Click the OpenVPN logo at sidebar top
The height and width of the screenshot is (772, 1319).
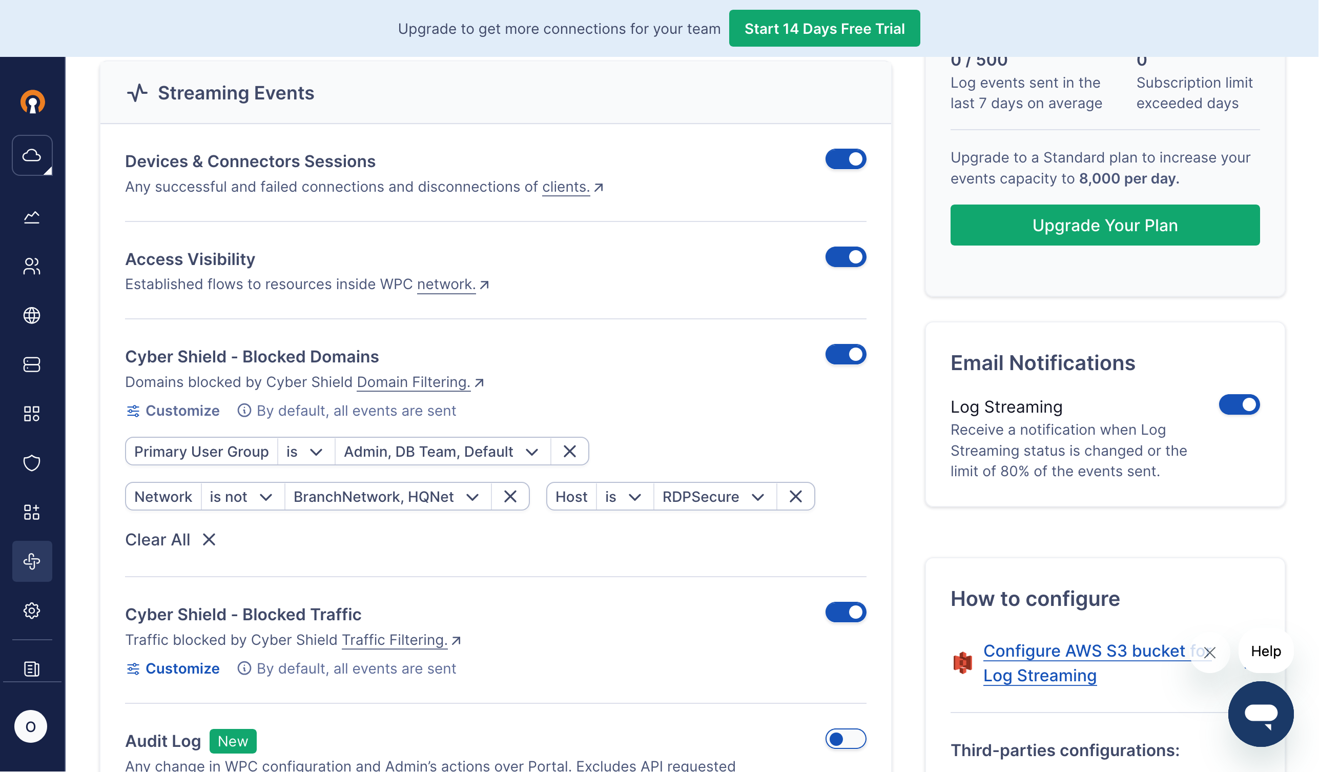32,101
